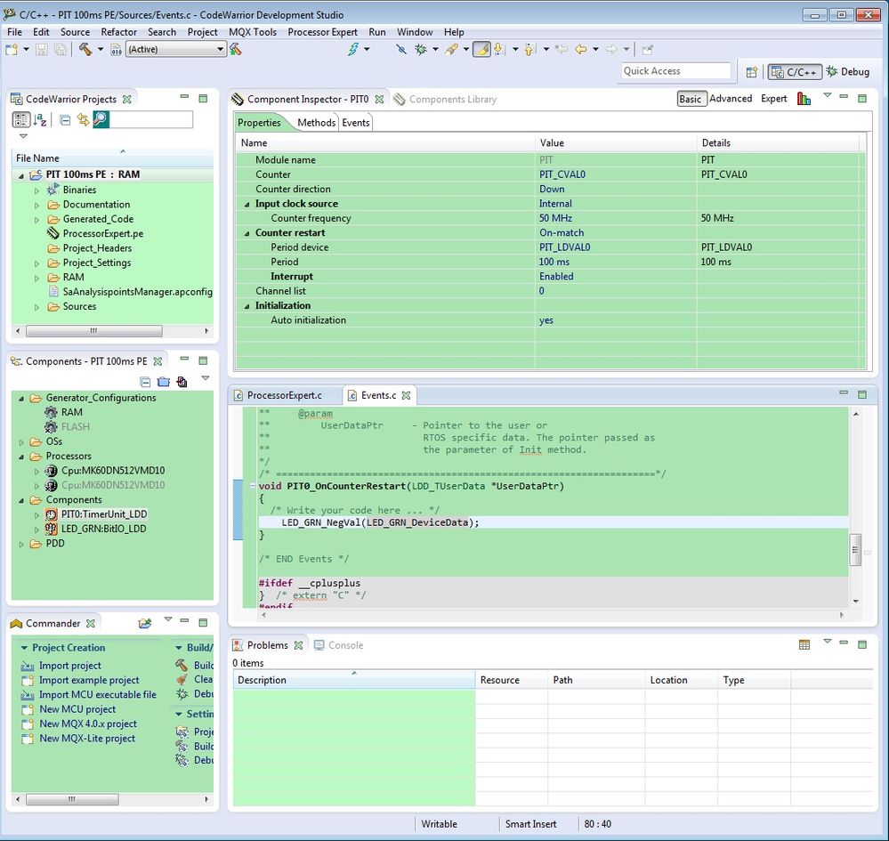The width and height of the screenshot is (889, 841).
Task: Click the generate code icon in Components panel
Action: click(182, 382)
